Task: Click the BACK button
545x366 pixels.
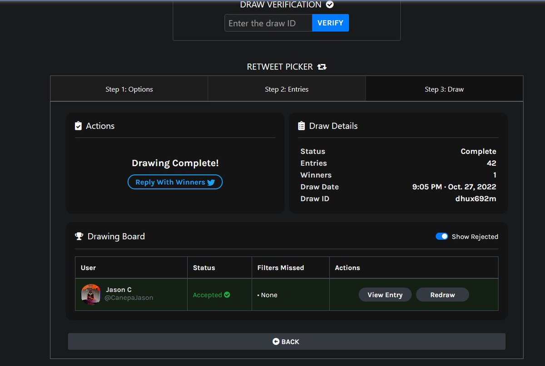Action: click(287, 341)
